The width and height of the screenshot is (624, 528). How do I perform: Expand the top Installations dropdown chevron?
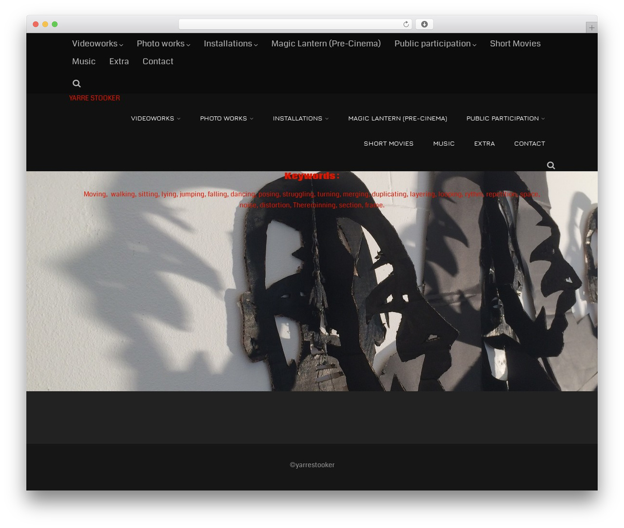click(255, 45)
